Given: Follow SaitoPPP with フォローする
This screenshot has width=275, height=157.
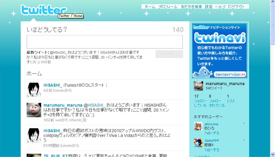Looking at the screenshot, I should coord(212,150).
